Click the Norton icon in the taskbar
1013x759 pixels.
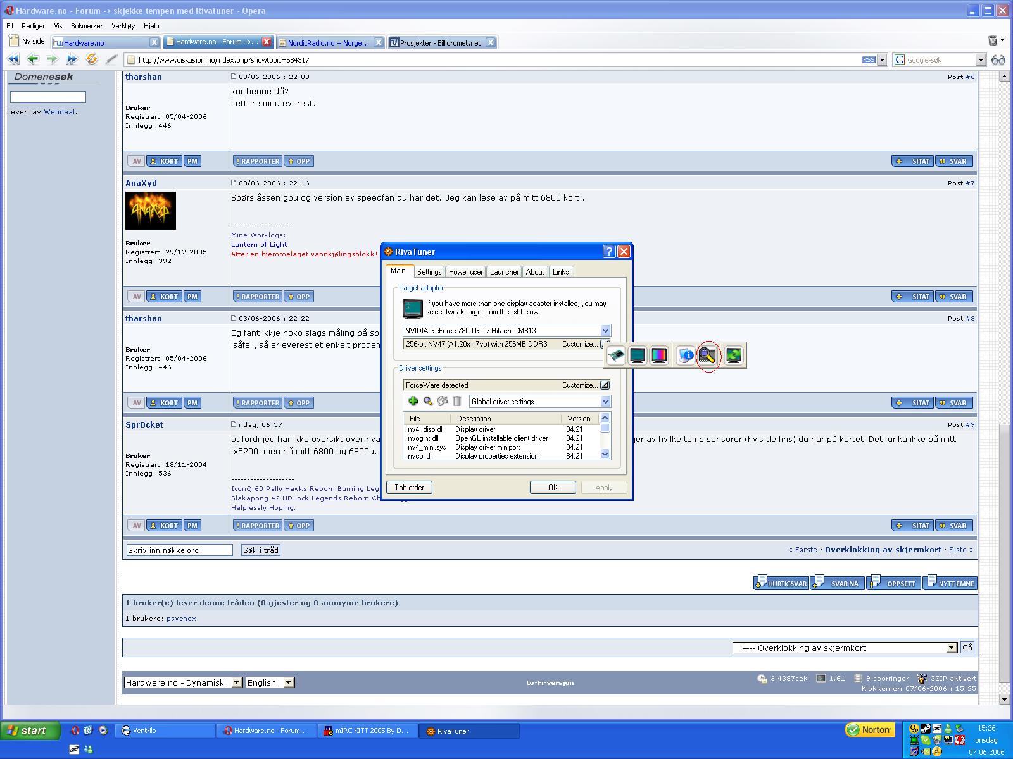tap(870, 730)
